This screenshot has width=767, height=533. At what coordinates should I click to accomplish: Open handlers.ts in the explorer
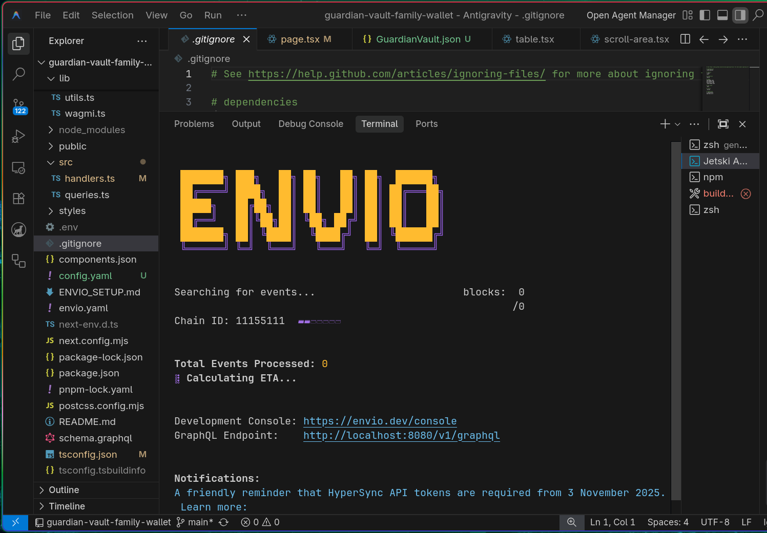click(x=90, y=179)
